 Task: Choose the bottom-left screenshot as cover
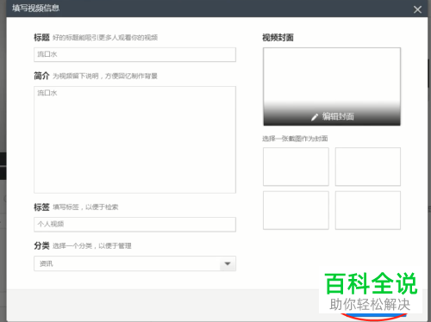296,210
